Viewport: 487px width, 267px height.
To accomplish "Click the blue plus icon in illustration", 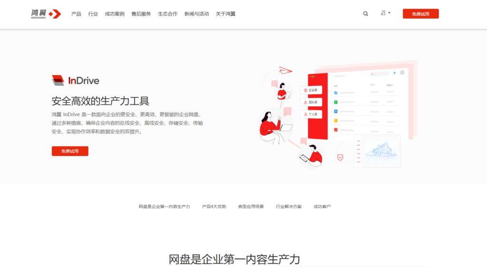I will (x=394, y=73).
